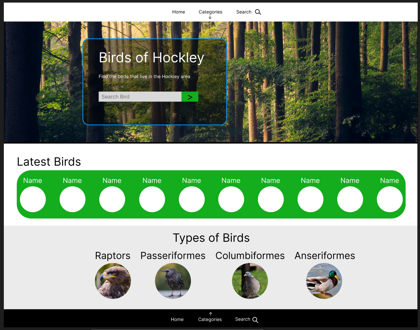Submit search with green arrow button
Screen dimensions: 420x330
point(190,97)
